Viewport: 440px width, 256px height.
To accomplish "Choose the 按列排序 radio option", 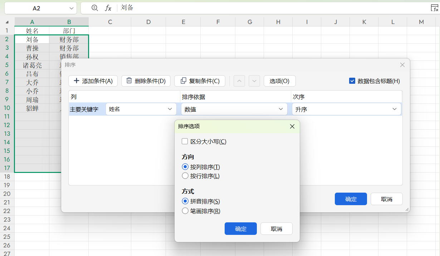I will point(185,167).
